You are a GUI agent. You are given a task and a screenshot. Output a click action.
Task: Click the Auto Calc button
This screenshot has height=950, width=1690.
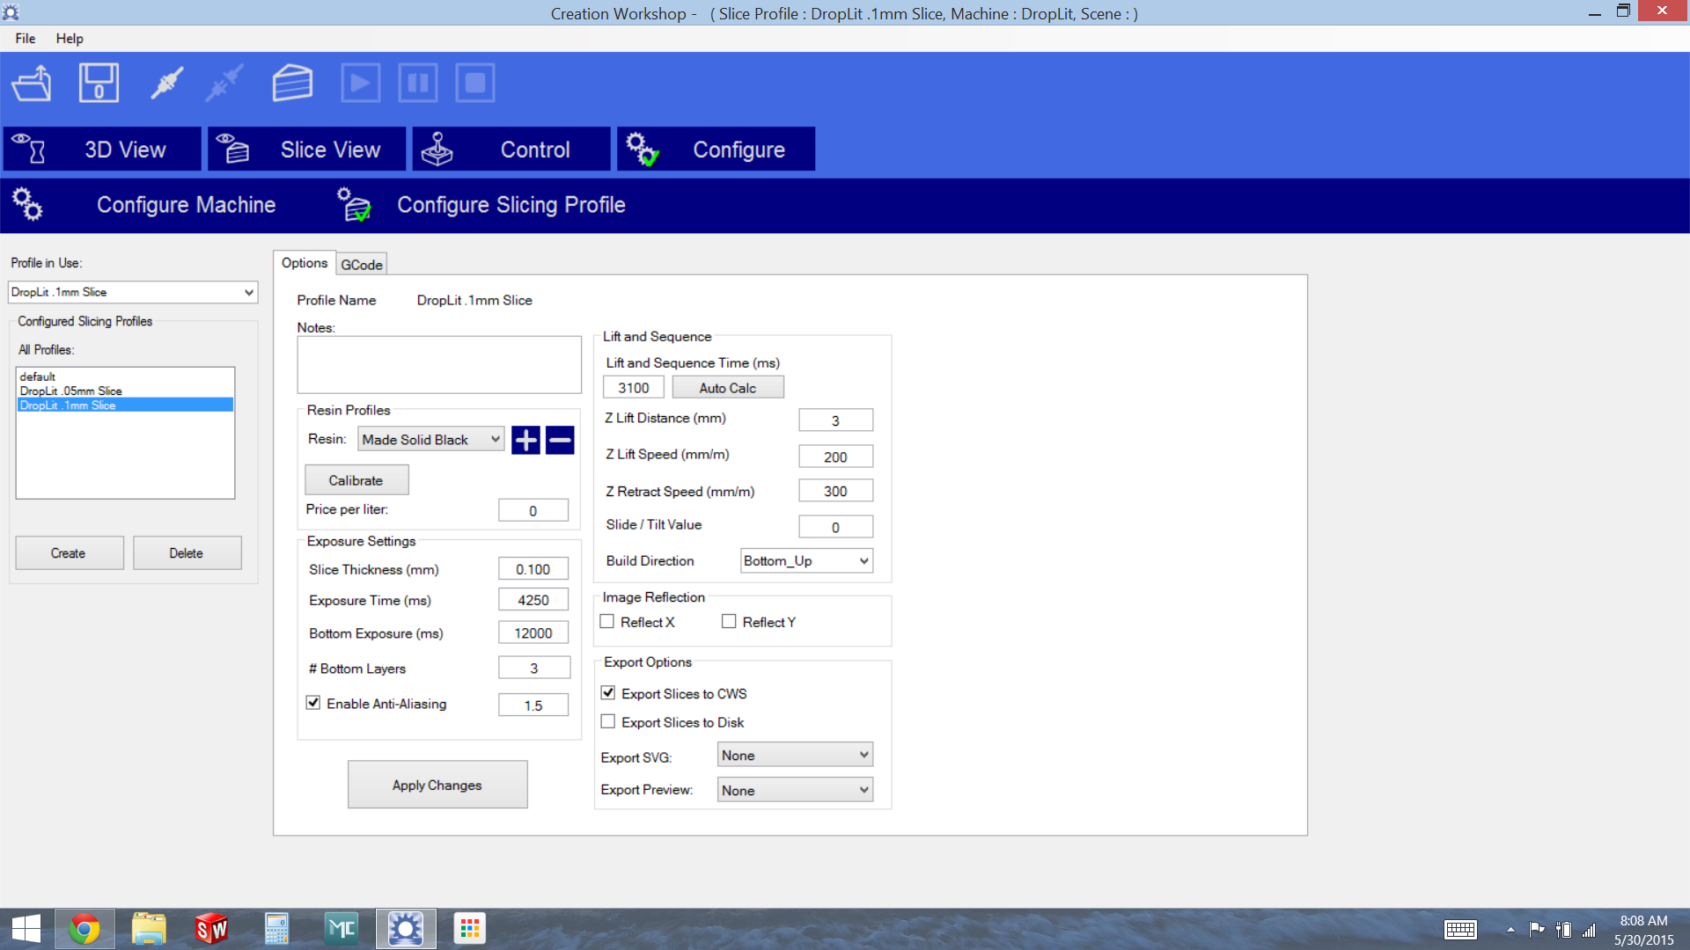pos(727,388)
